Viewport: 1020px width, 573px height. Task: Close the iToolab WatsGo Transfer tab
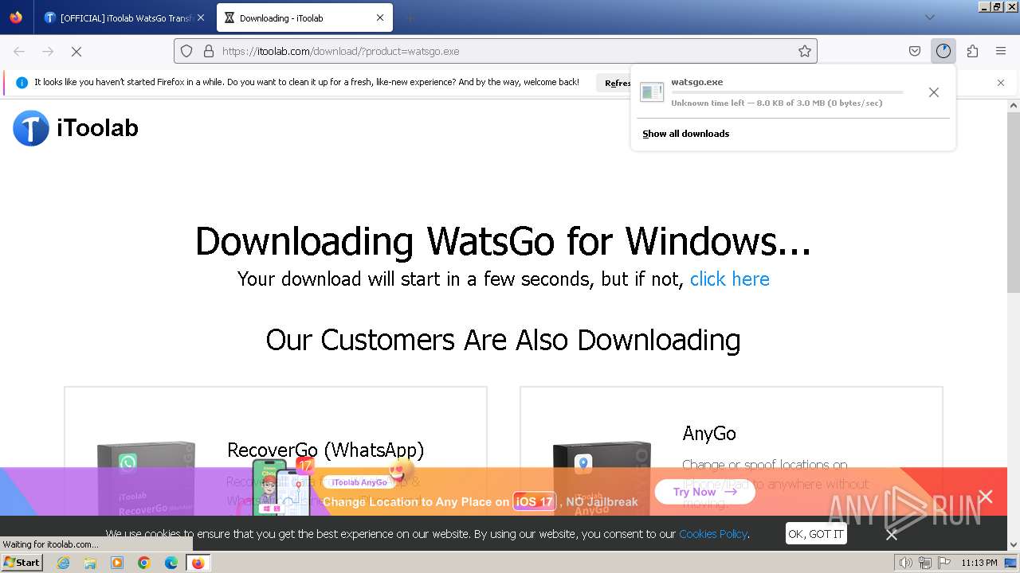[x=201, y=18]
